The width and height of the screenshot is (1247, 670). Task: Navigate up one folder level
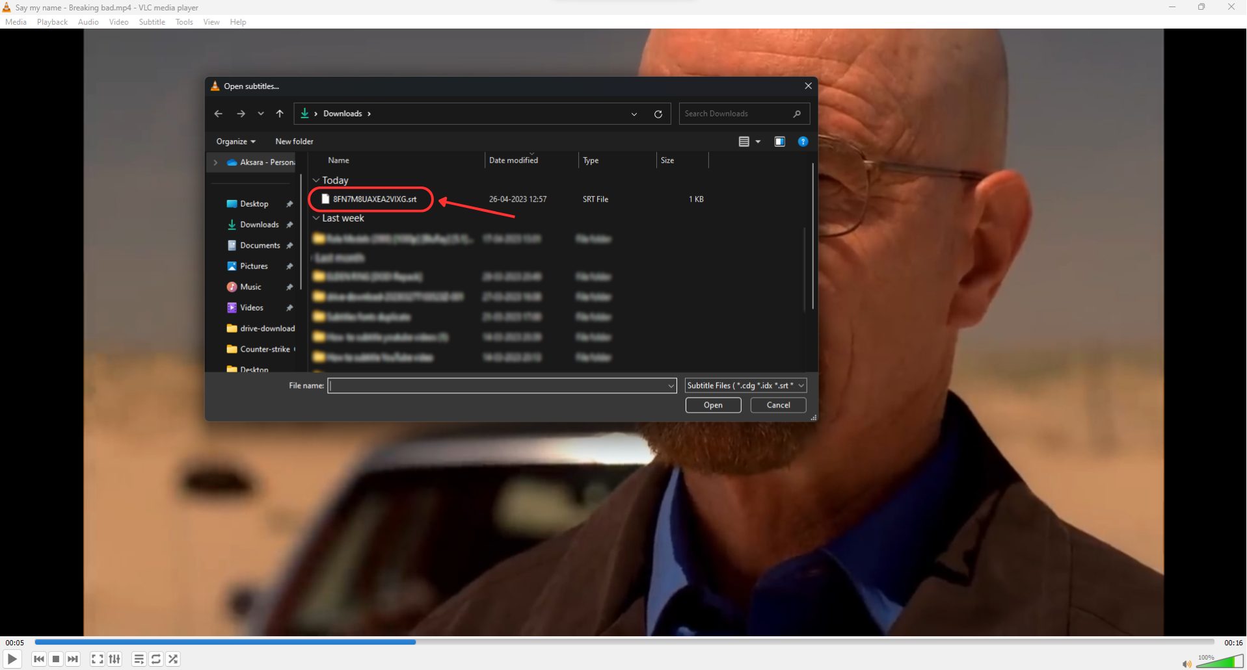[280, 114]
